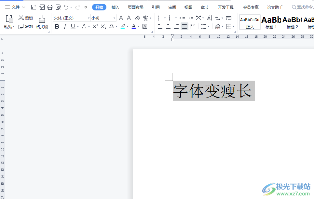Switch to the 插入 (Insert) tab
Screen dimensions: 314x199
pyautogui.click(x=115, y=7)
